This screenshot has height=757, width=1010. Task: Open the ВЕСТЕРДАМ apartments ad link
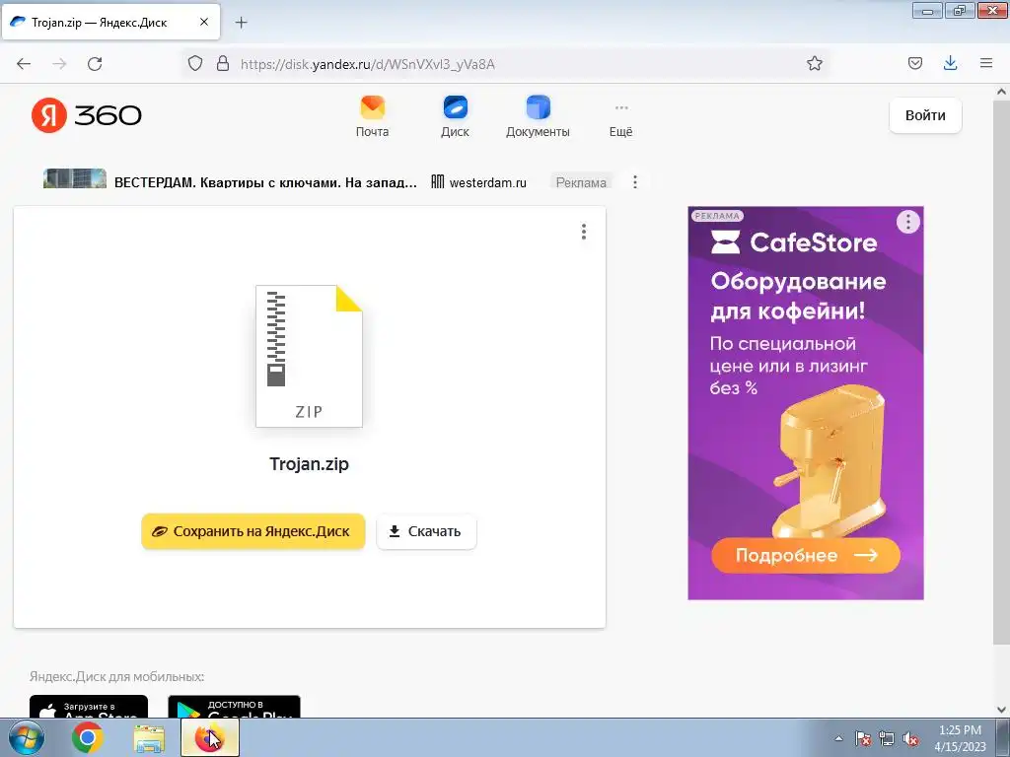[265, 182]
